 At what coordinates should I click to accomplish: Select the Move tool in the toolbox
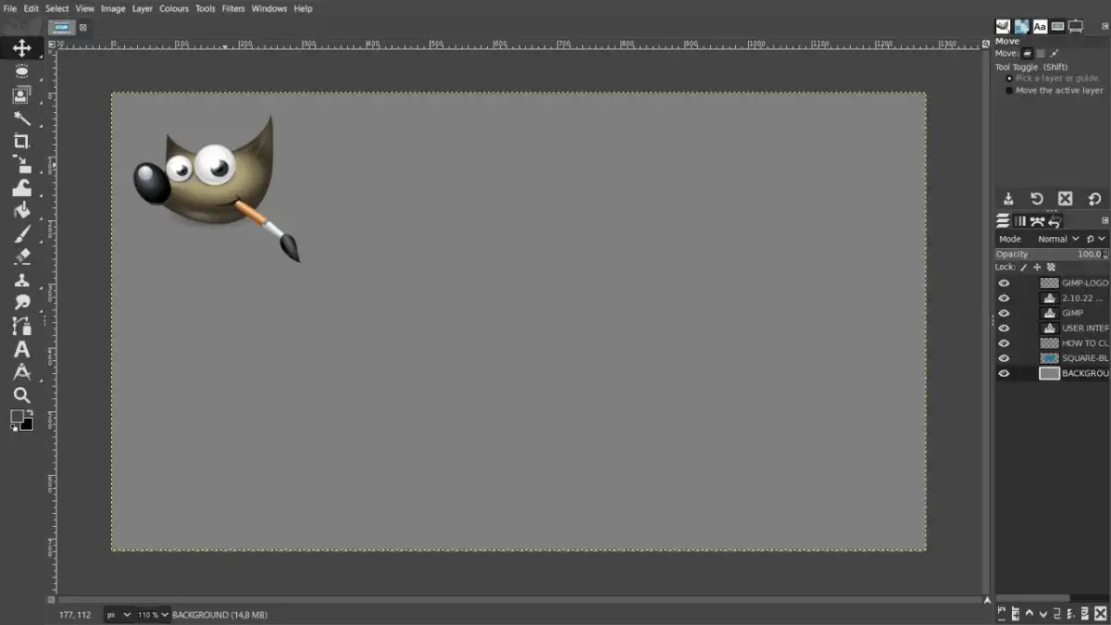[x=21, y=48]
